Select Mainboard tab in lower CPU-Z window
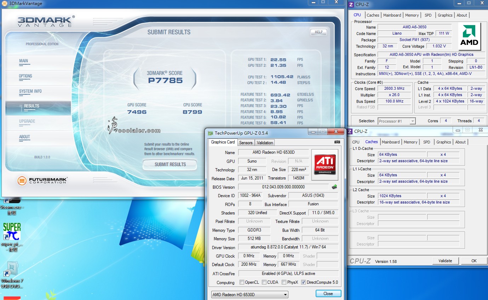The image size is (488, 300). click(x=391, y=142)
